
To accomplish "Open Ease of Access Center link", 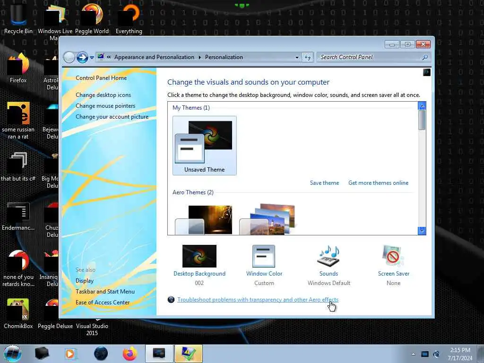I will tap(103, 302).
